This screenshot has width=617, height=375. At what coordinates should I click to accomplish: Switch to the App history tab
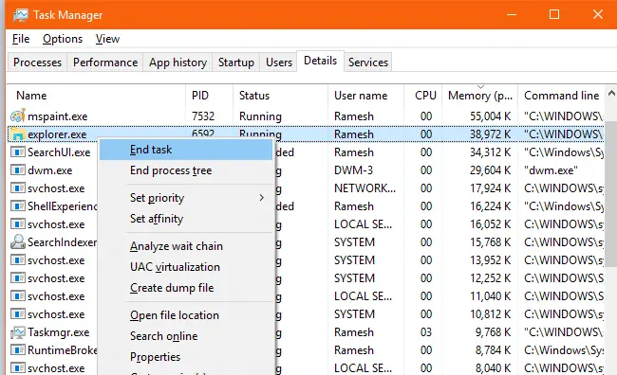[x=178, y=62]
